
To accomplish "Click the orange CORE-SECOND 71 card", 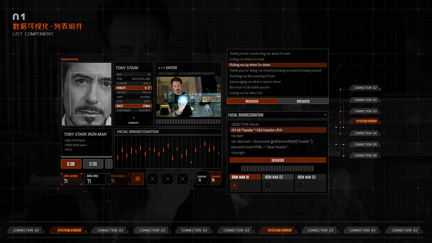I will pyautogui.click(x=72, y=179).
